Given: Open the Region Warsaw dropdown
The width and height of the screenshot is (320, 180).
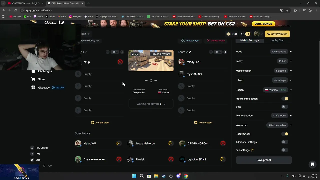Looking at the screenshot, I should coord(277,90).
